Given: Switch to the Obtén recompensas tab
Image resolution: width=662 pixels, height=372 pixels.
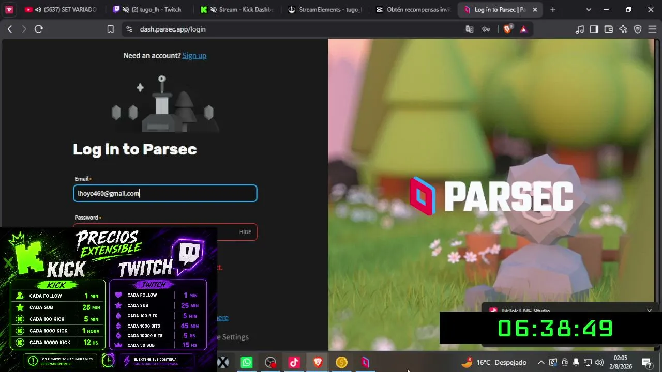Looking at the screenshot, I should [413, 9].
